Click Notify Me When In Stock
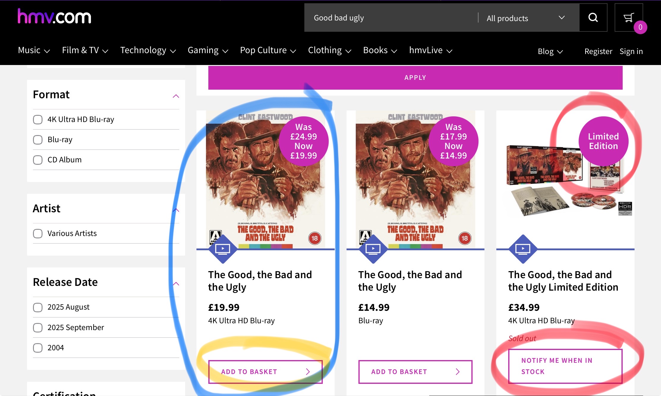The height and width of the screenshot is (396, 661). pos(565,366)
